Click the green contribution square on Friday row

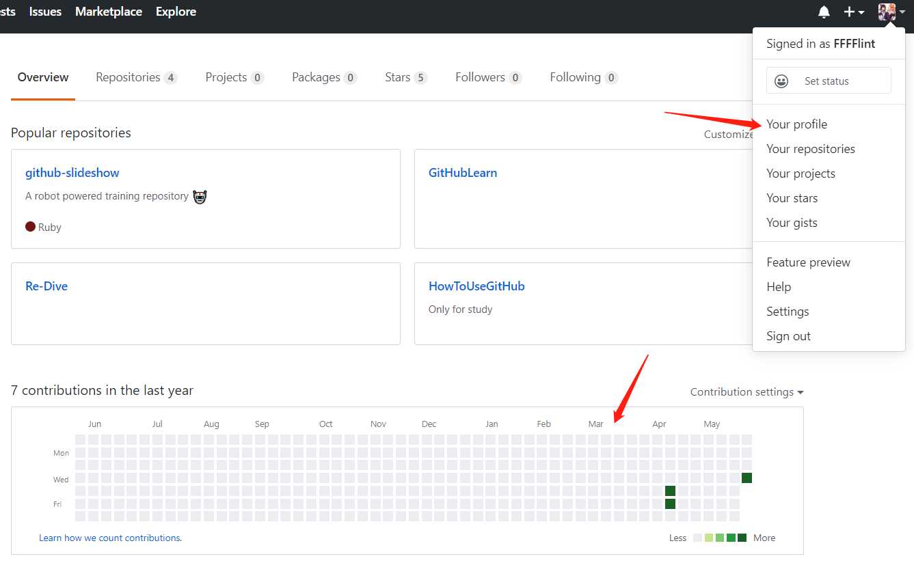coord(670,504)
